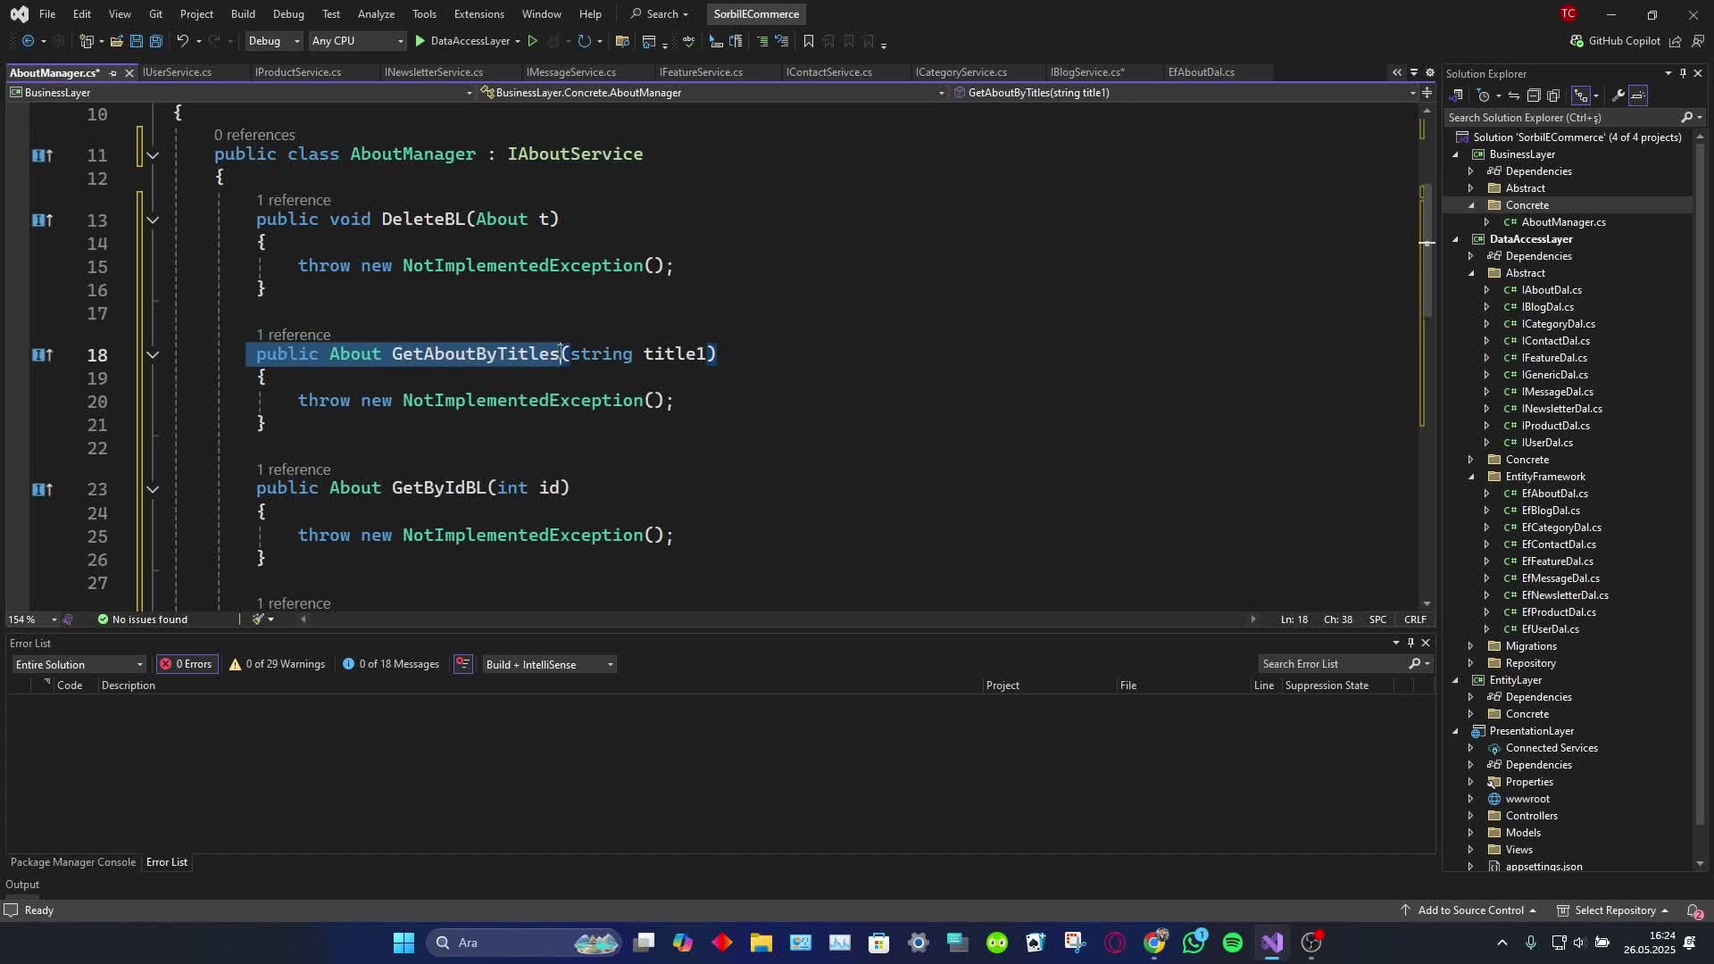Image resolution: width=1714 pixels, height=964 pixels.
Task: Start Without Debugging using outlined play icon
Action: 533,41
